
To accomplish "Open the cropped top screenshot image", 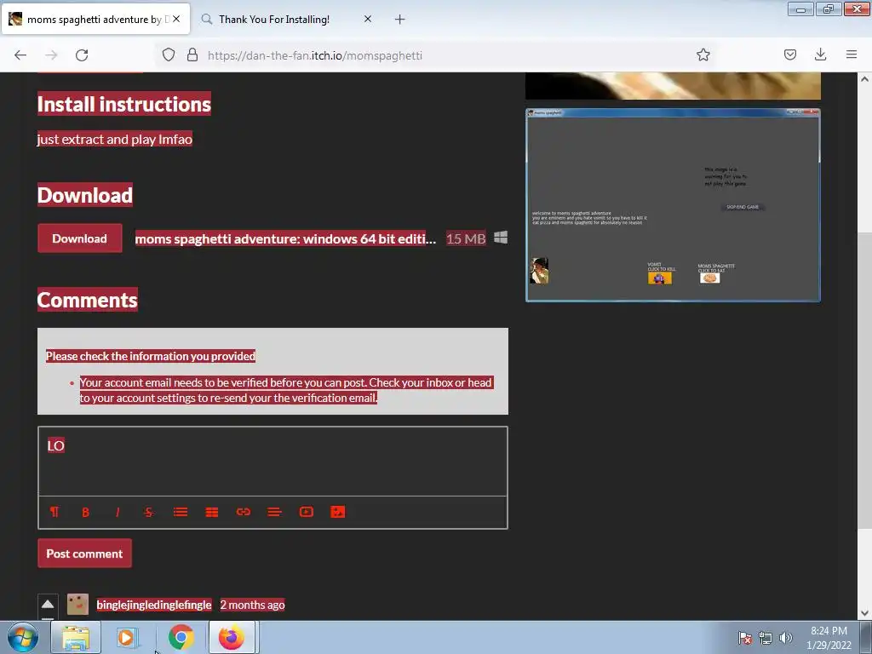I will (673, 86).
